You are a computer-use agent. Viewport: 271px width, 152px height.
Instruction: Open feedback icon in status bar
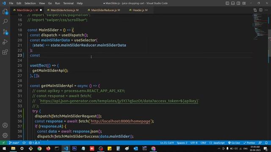point(260,143)
